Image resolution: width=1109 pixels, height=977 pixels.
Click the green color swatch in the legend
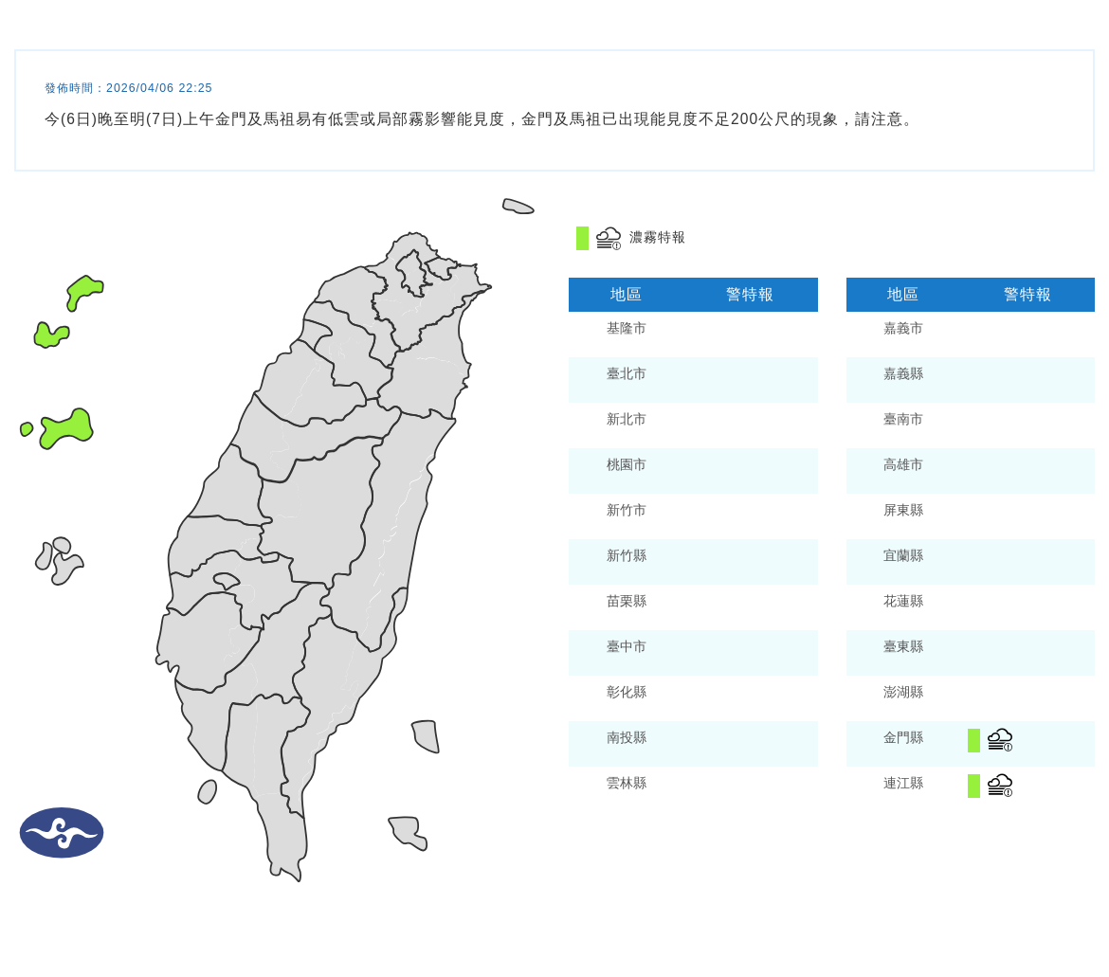pos(581,237)
